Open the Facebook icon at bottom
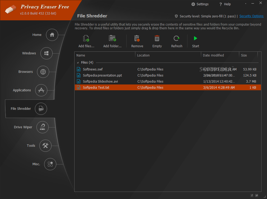The height and width of the screenshot is (199, 267). point(252,195)
